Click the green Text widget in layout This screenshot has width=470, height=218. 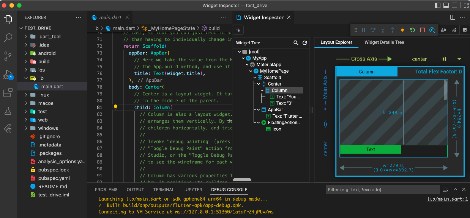point(371,149)
